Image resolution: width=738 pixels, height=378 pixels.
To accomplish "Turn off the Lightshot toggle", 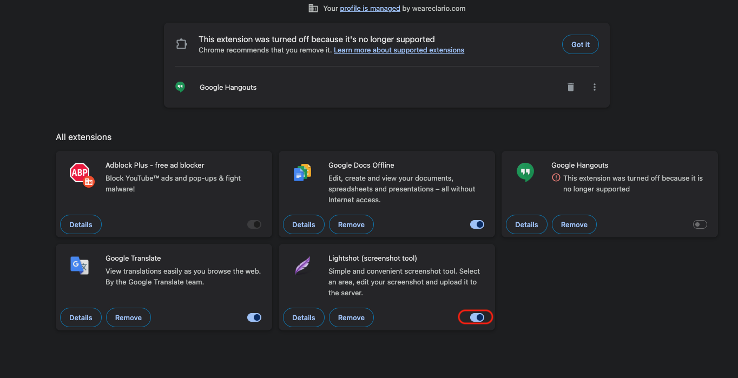I will (477, 317).
